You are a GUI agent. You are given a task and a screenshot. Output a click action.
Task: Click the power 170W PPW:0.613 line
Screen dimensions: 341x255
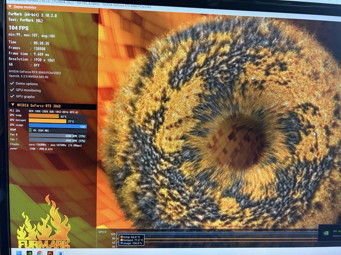click(x=31, y=149)
